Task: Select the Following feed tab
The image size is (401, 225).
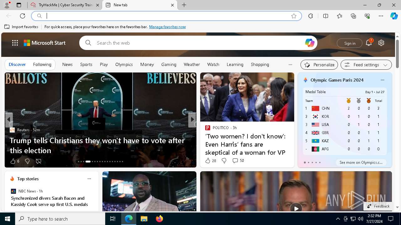Action: pos(42,64)
